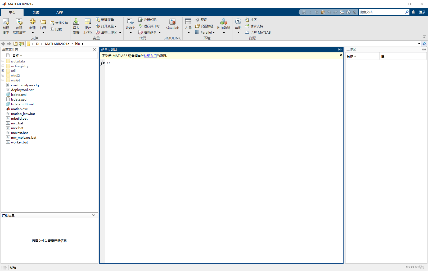
Task: Dismiss the getting started banner
Action: [x=341, y=55]
